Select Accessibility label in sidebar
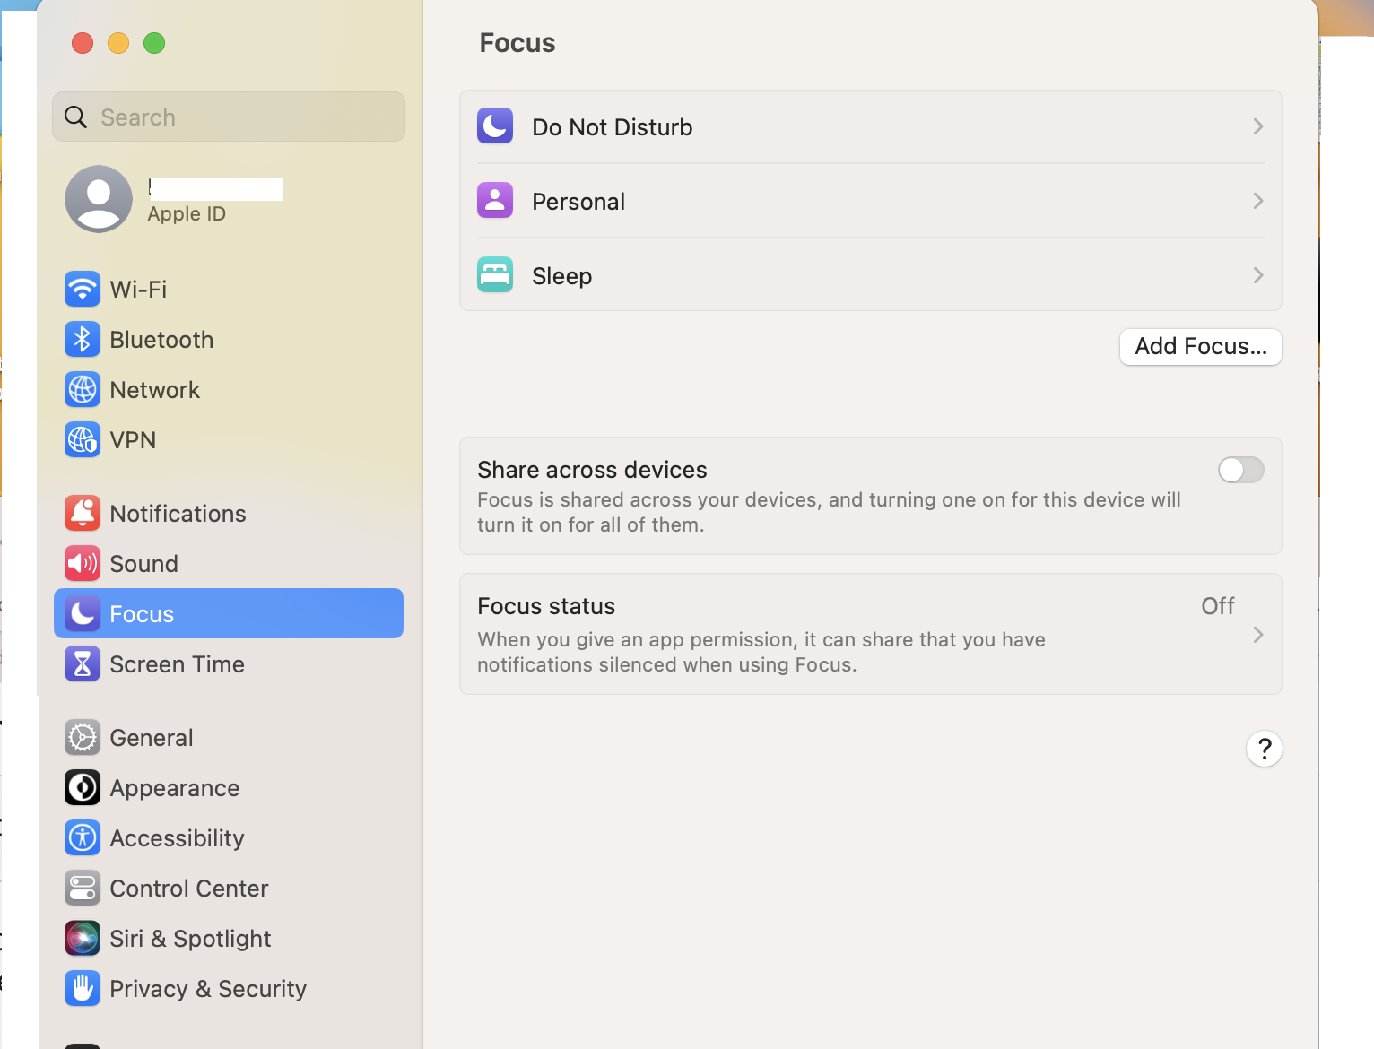 click(x=177, y=838)
